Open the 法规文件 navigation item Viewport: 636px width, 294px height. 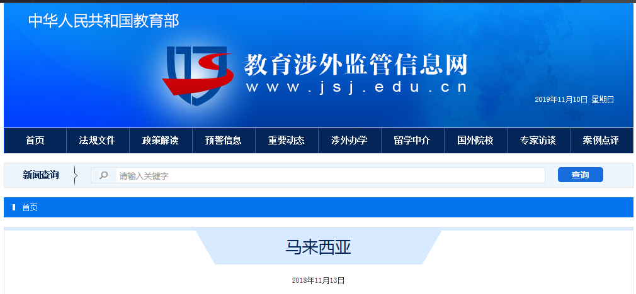point(98,141)
